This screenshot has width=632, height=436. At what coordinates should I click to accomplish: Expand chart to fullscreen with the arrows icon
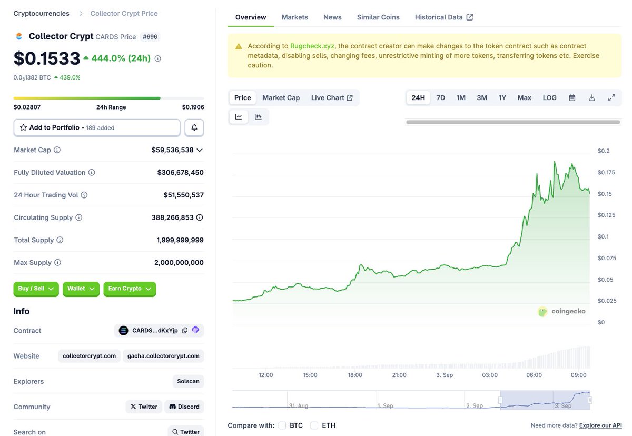click(611, 97)
